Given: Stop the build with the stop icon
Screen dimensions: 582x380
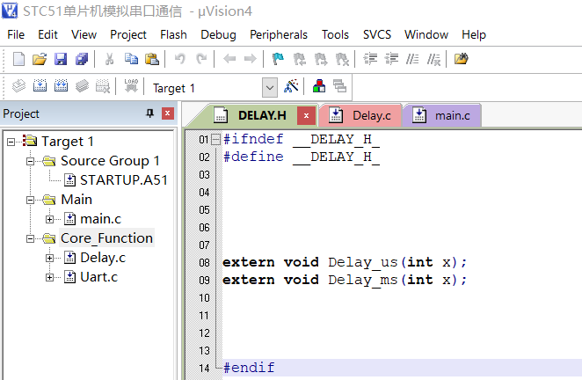Looking at the screenshot, I should click(103, 86).
